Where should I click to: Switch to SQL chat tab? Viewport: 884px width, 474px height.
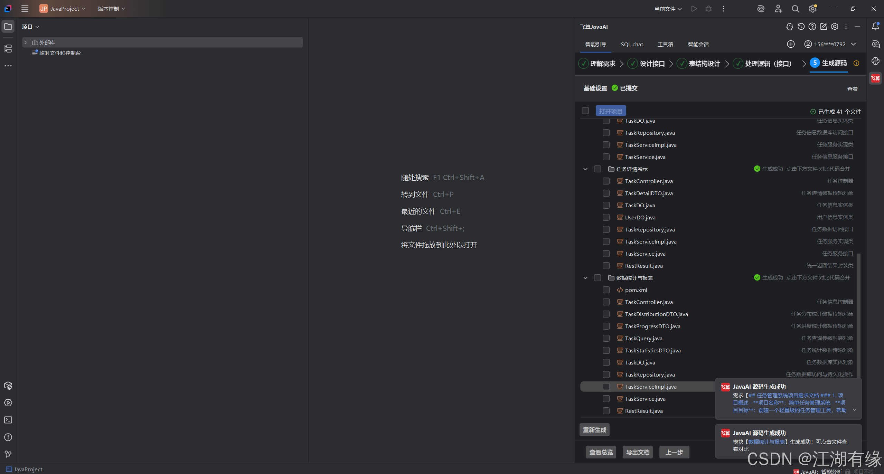[x=632, y=44]
